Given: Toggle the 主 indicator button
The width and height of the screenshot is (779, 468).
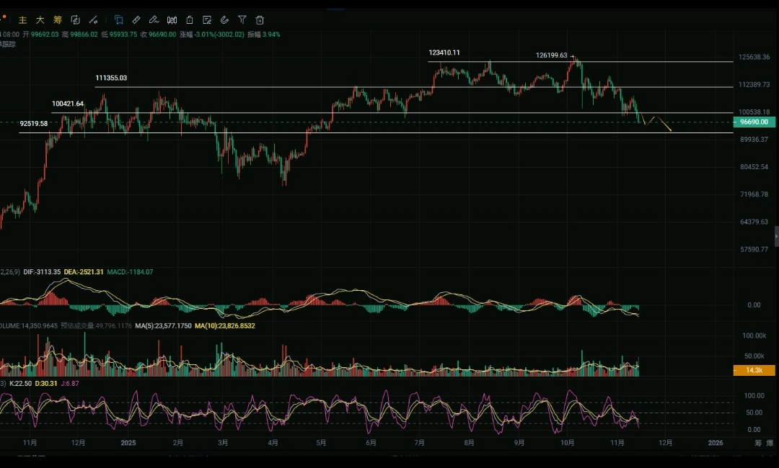Looking at the screenshot, I should click(x=23, y=20).
